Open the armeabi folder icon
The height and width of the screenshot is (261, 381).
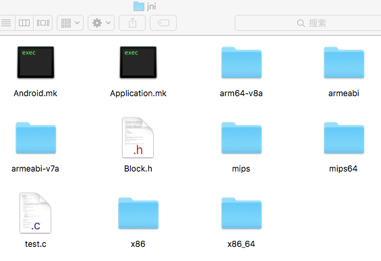pos(344,63)
